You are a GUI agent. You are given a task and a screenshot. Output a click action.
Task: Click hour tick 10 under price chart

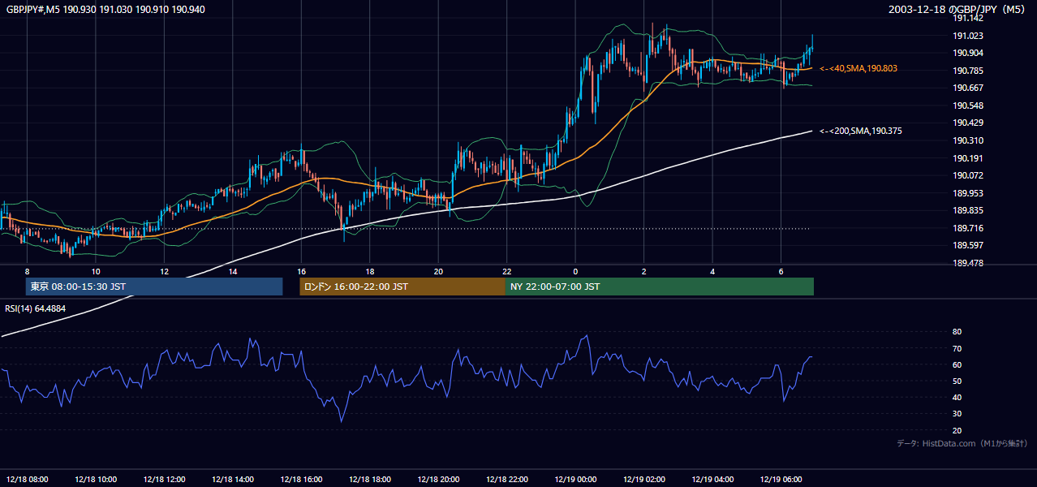[96, 271]
